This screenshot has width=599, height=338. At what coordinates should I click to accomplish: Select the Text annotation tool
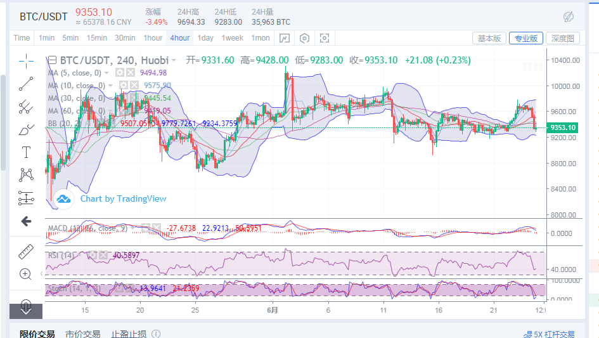coord(26,152)
